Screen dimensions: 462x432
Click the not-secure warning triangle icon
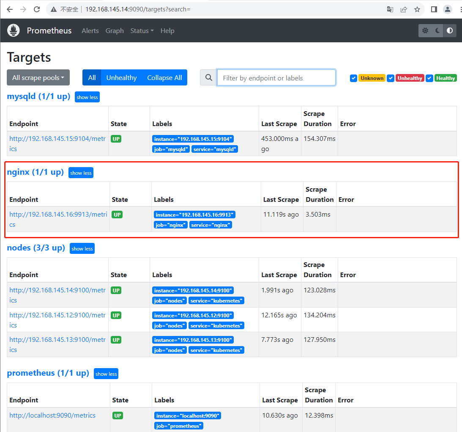point(54,9)
